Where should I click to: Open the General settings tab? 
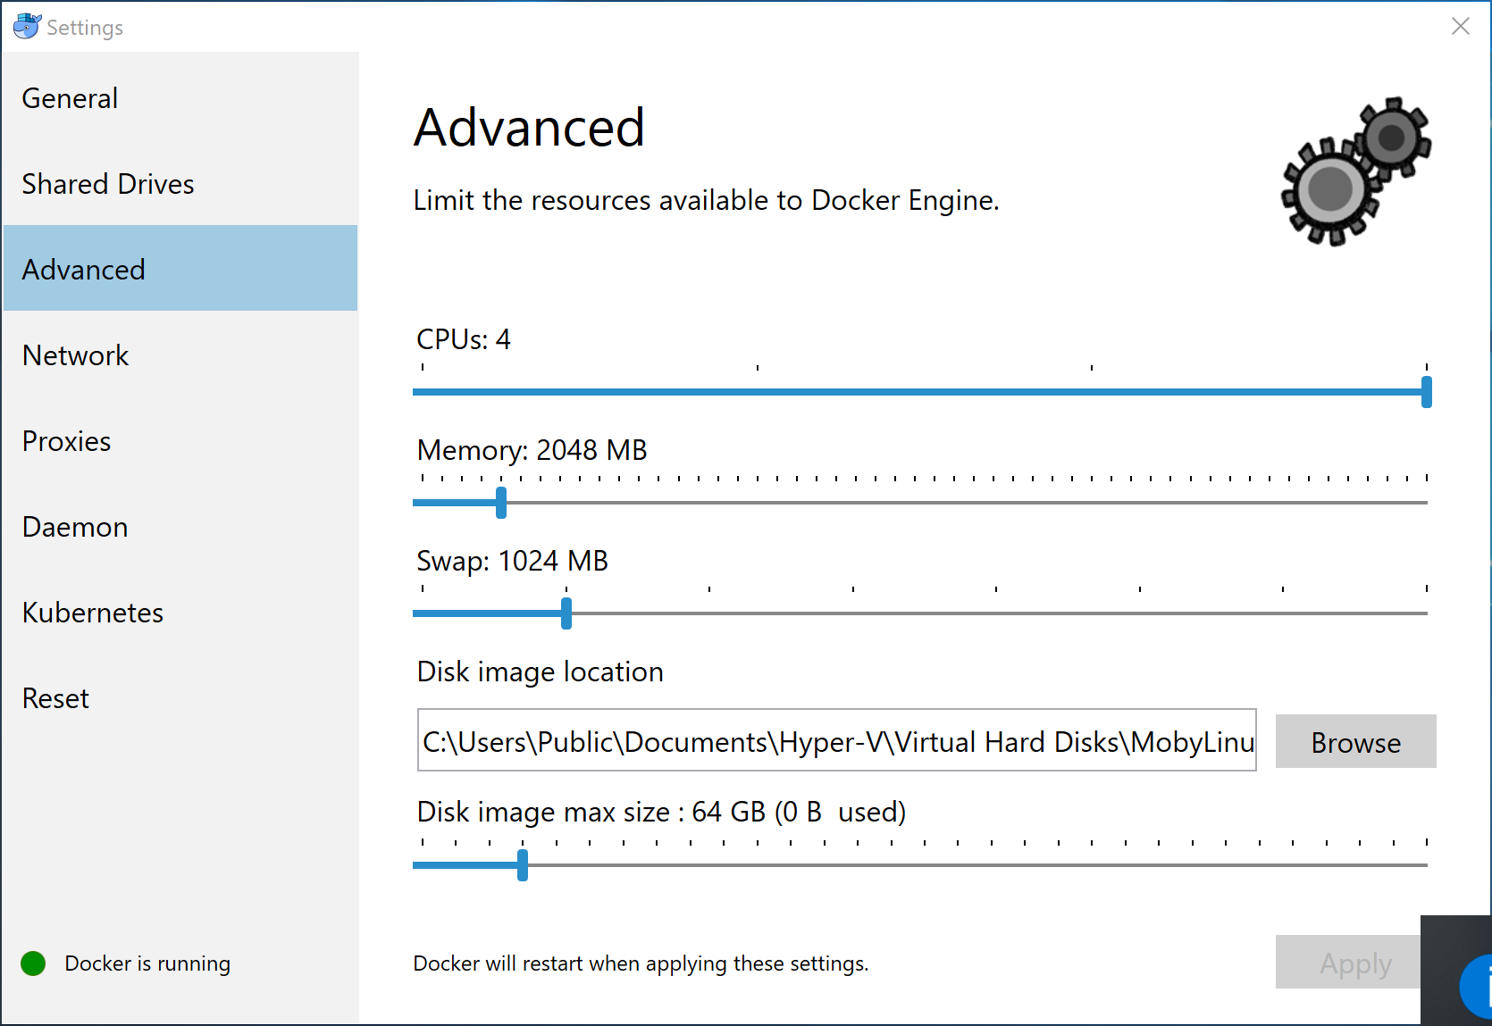coord(70,98)
